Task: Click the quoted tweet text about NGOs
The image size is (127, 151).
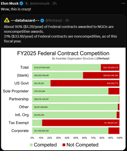Action: pos(60,34)
